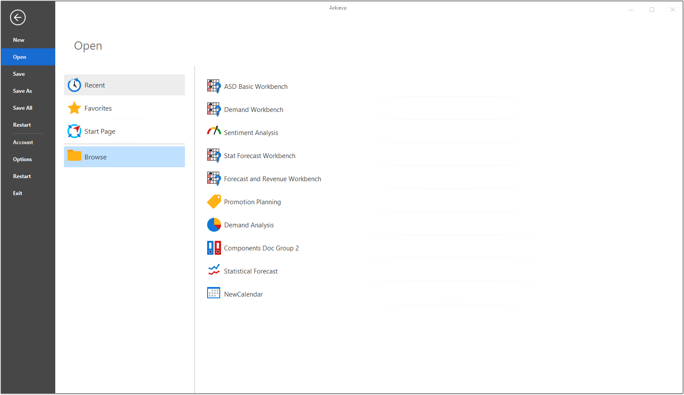
Task: Open Demand Analysis document
Action: pyautogui.click(x=249, y=225)
